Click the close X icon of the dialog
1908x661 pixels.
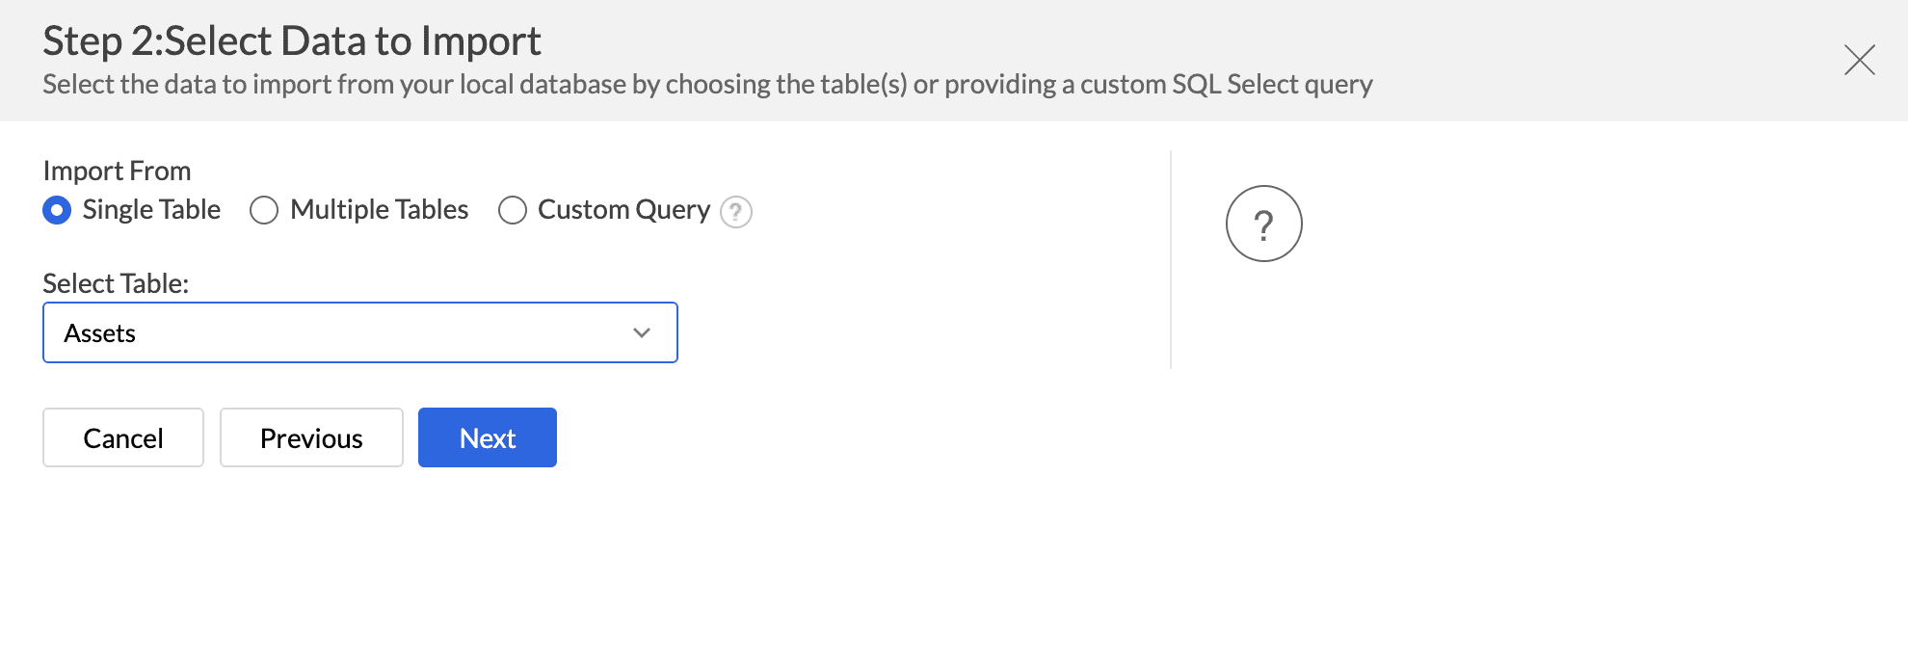click(1859, 59)
